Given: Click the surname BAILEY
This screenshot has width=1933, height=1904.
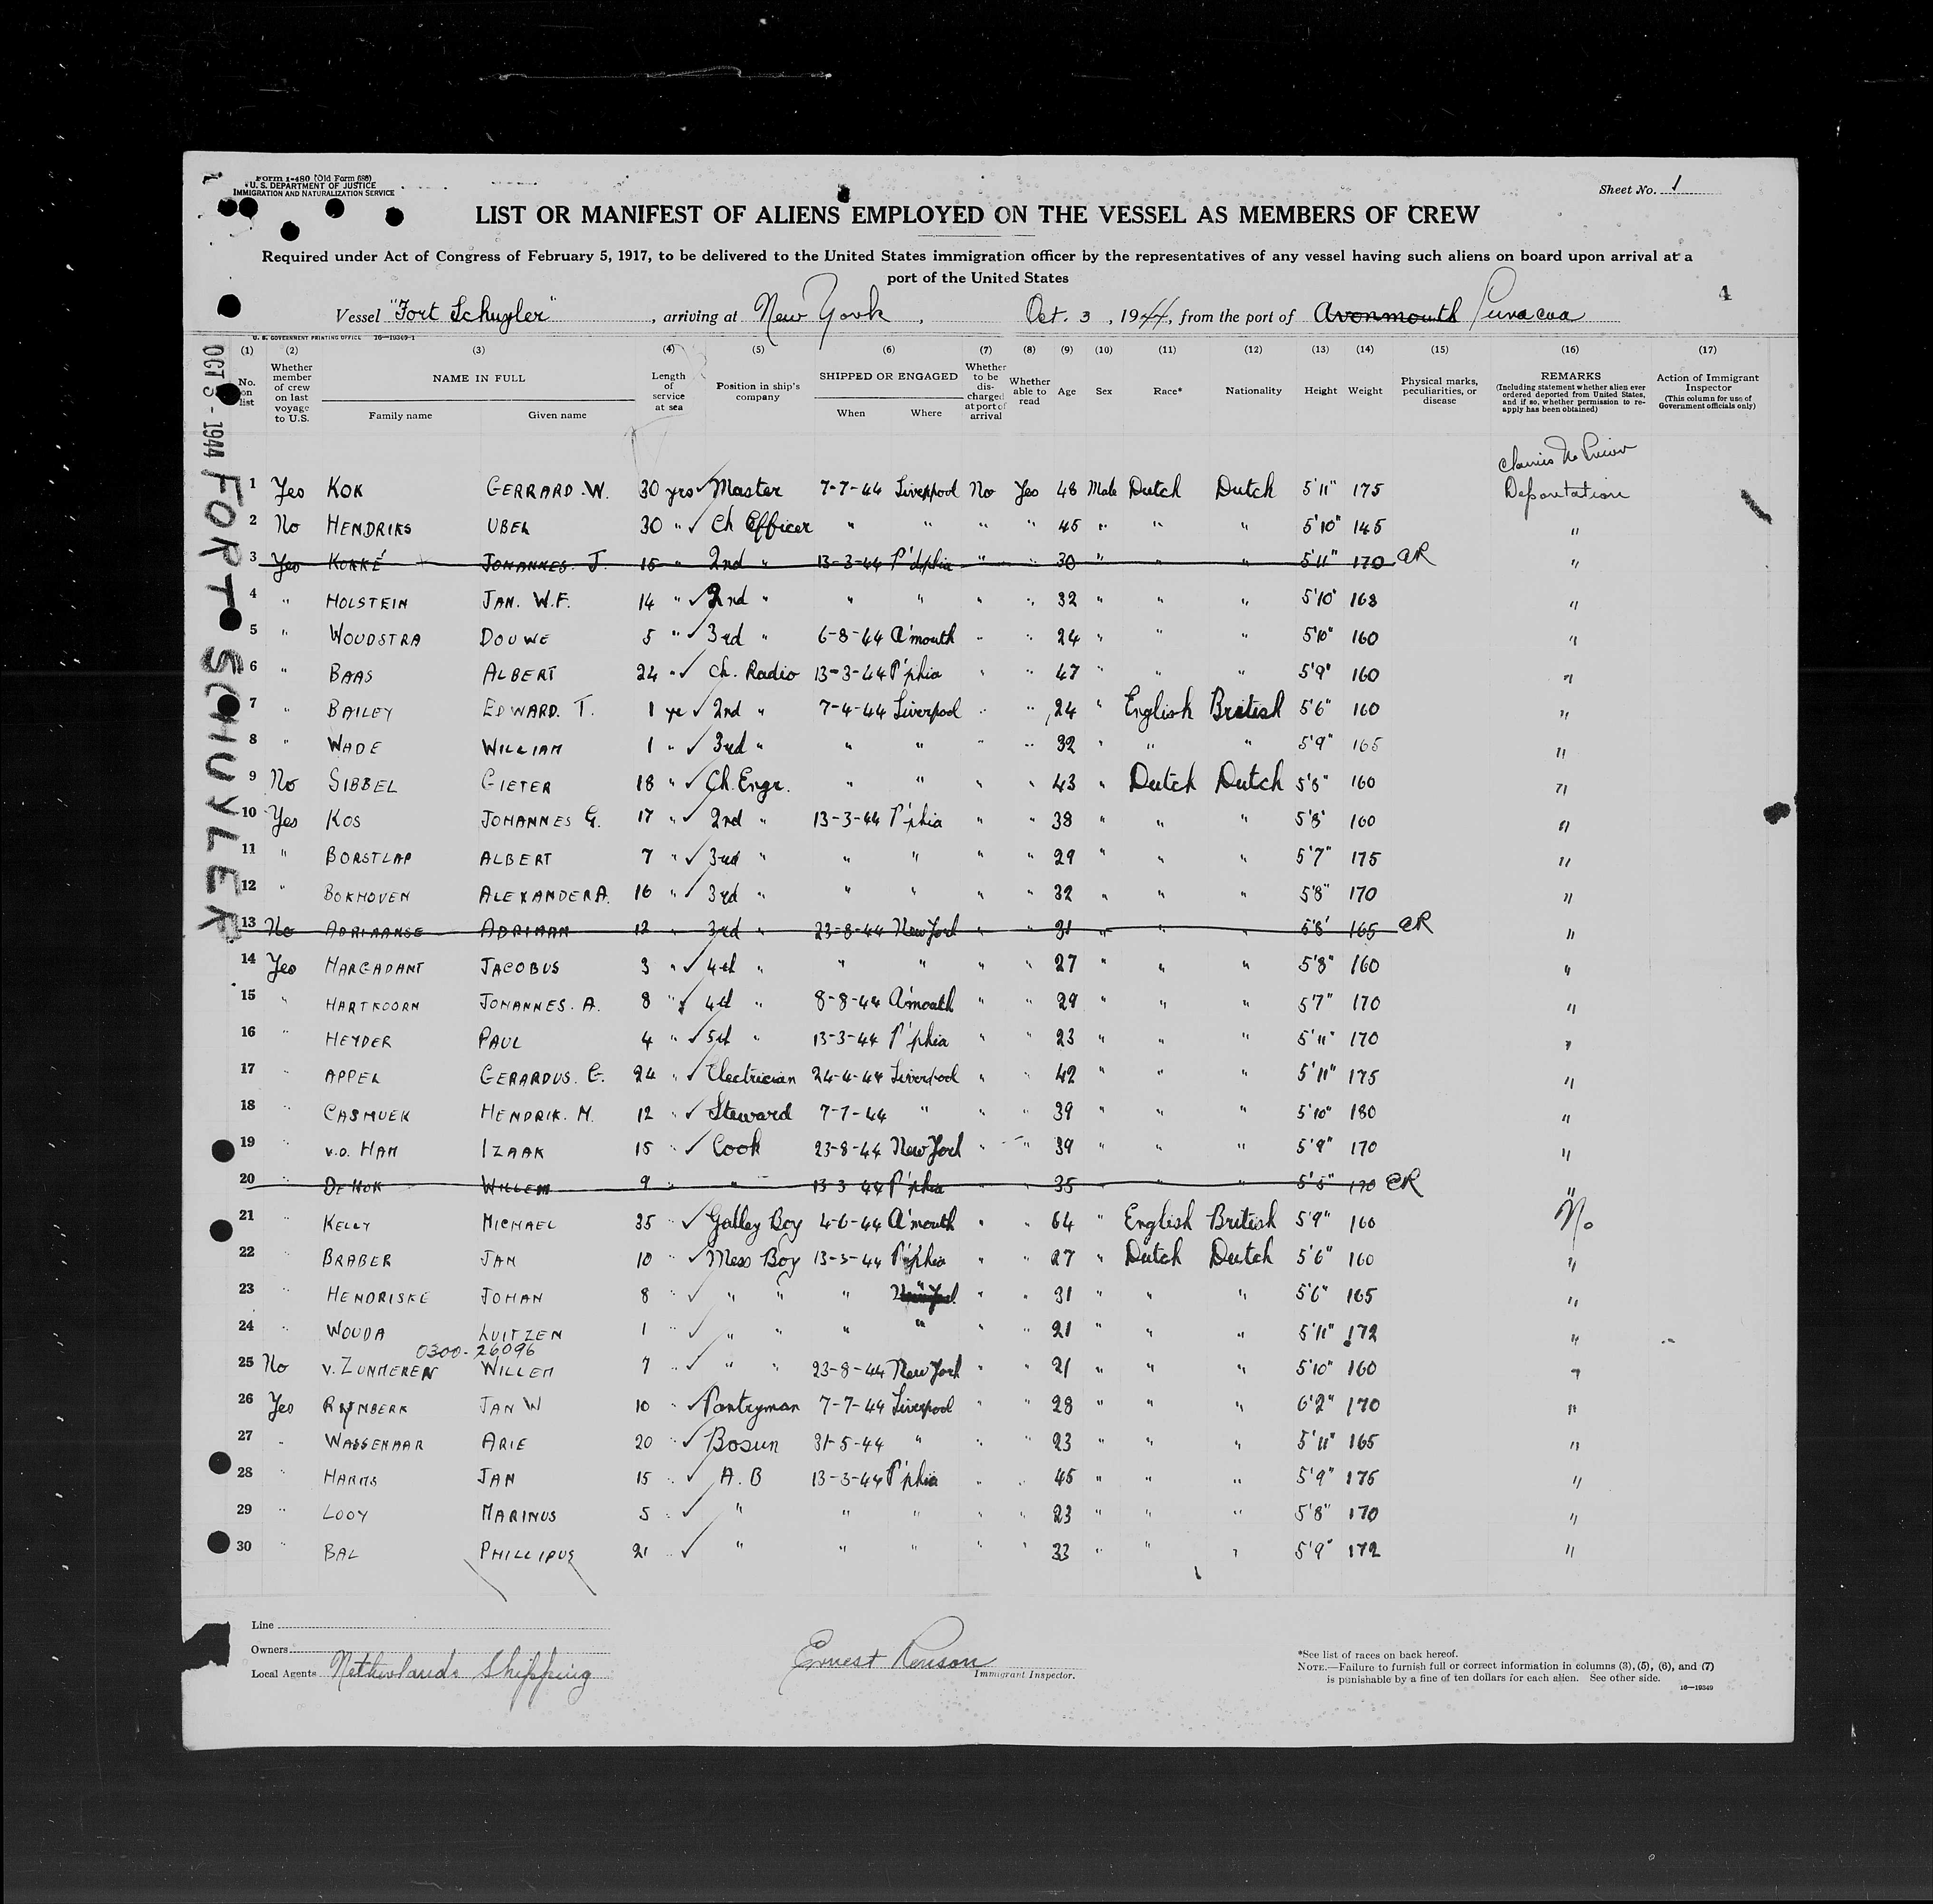Looking at the screenshot, I should pyautogui.click(x=360, y=712).
